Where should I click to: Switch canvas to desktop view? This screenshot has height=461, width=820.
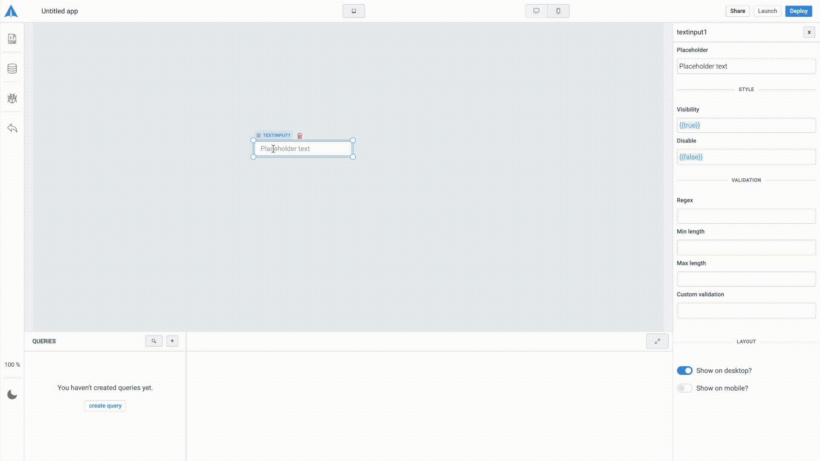536,11
